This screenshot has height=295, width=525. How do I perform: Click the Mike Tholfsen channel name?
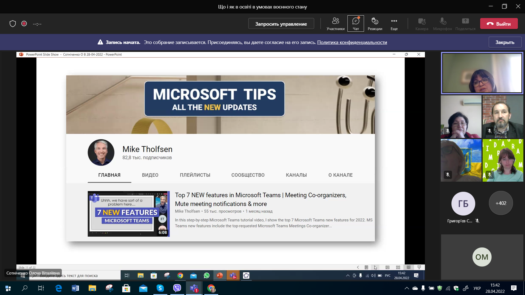click(147, 149)
